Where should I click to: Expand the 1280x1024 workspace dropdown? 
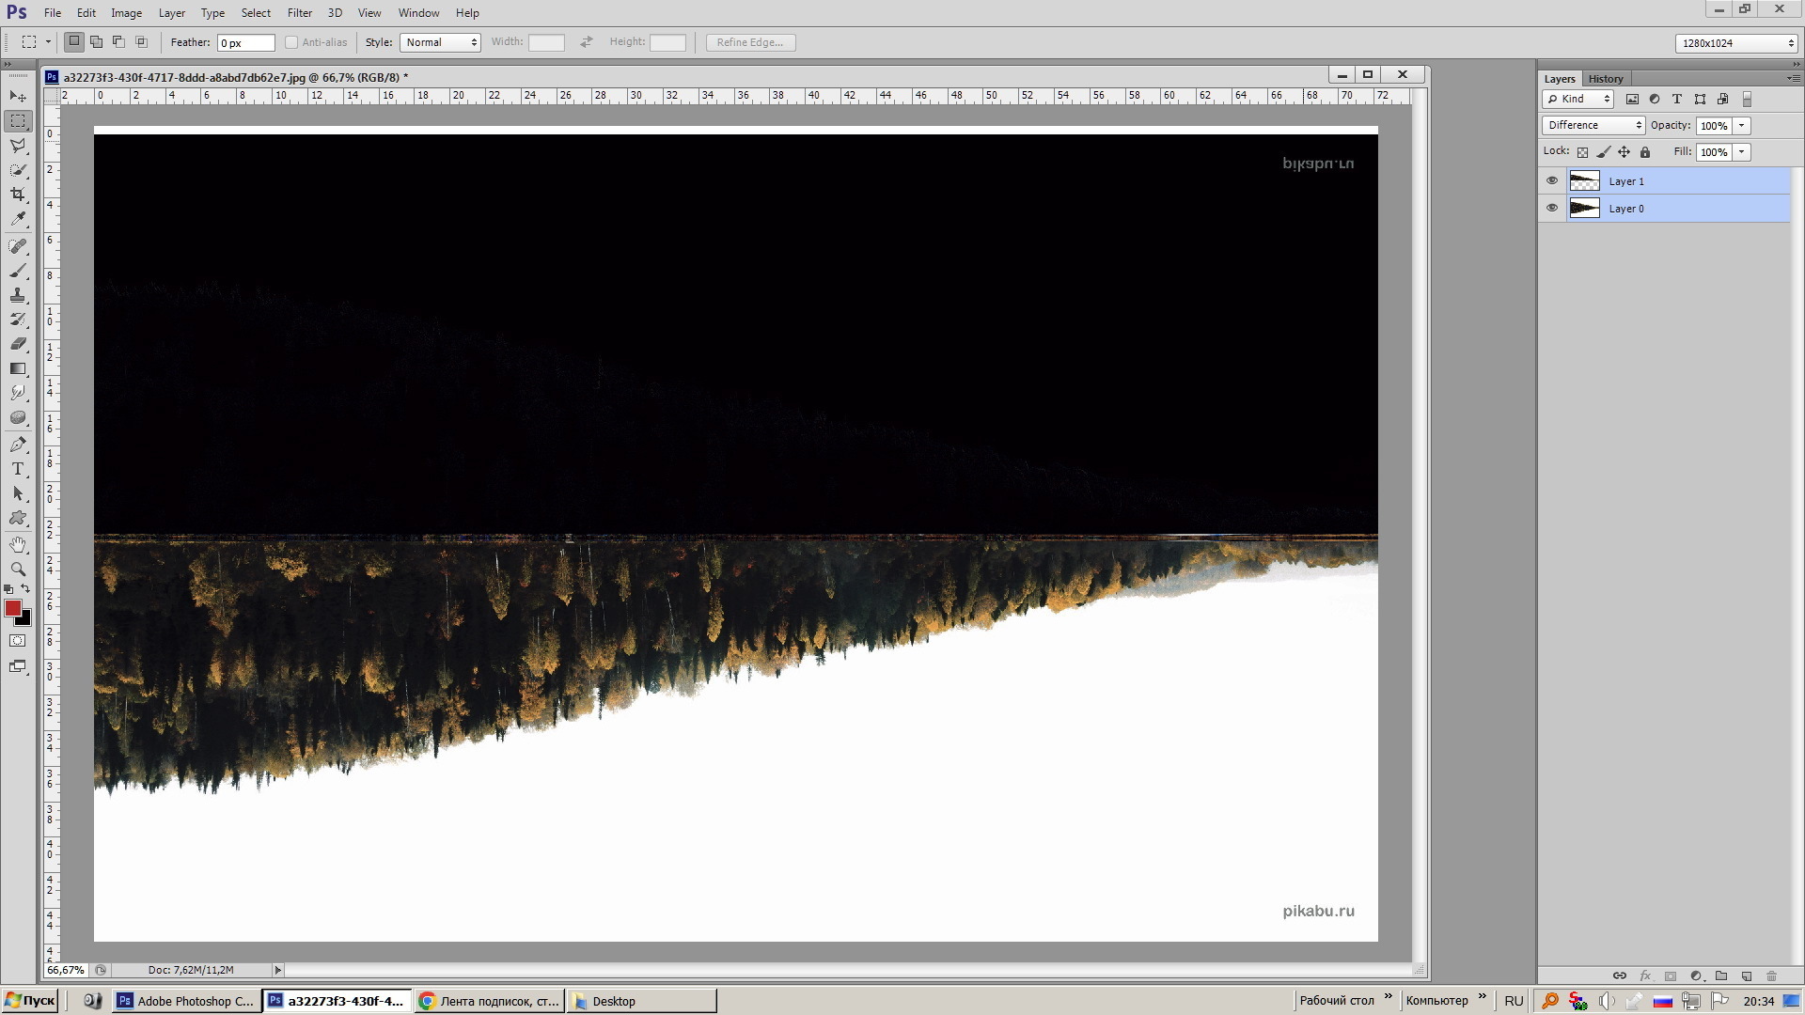pos(1735,43)
